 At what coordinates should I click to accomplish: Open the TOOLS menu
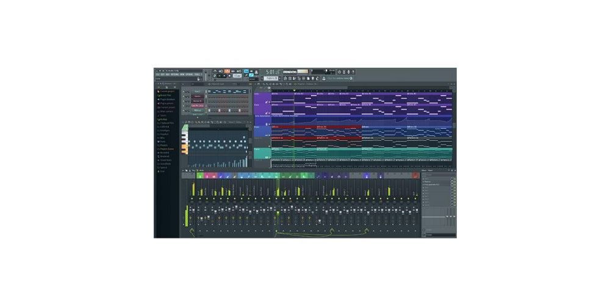click(x=196, y=74)
